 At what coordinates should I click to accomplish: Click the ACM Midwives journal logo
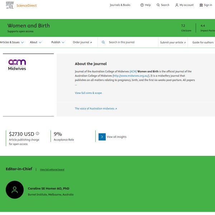click(x=17, y=64)
